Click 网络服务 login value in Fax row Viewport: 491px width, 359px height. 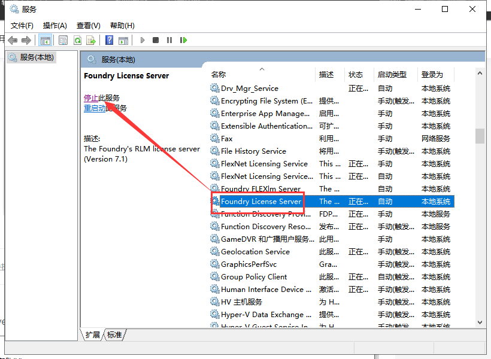435,138
